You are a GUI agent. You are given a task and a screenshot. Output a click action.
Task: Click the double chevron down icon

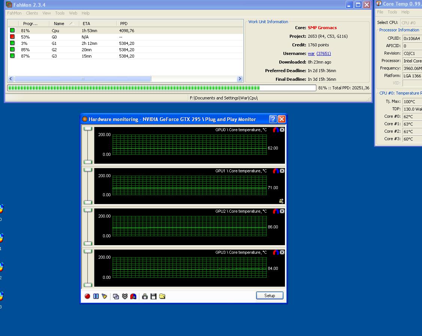click(x=125, y=296)
